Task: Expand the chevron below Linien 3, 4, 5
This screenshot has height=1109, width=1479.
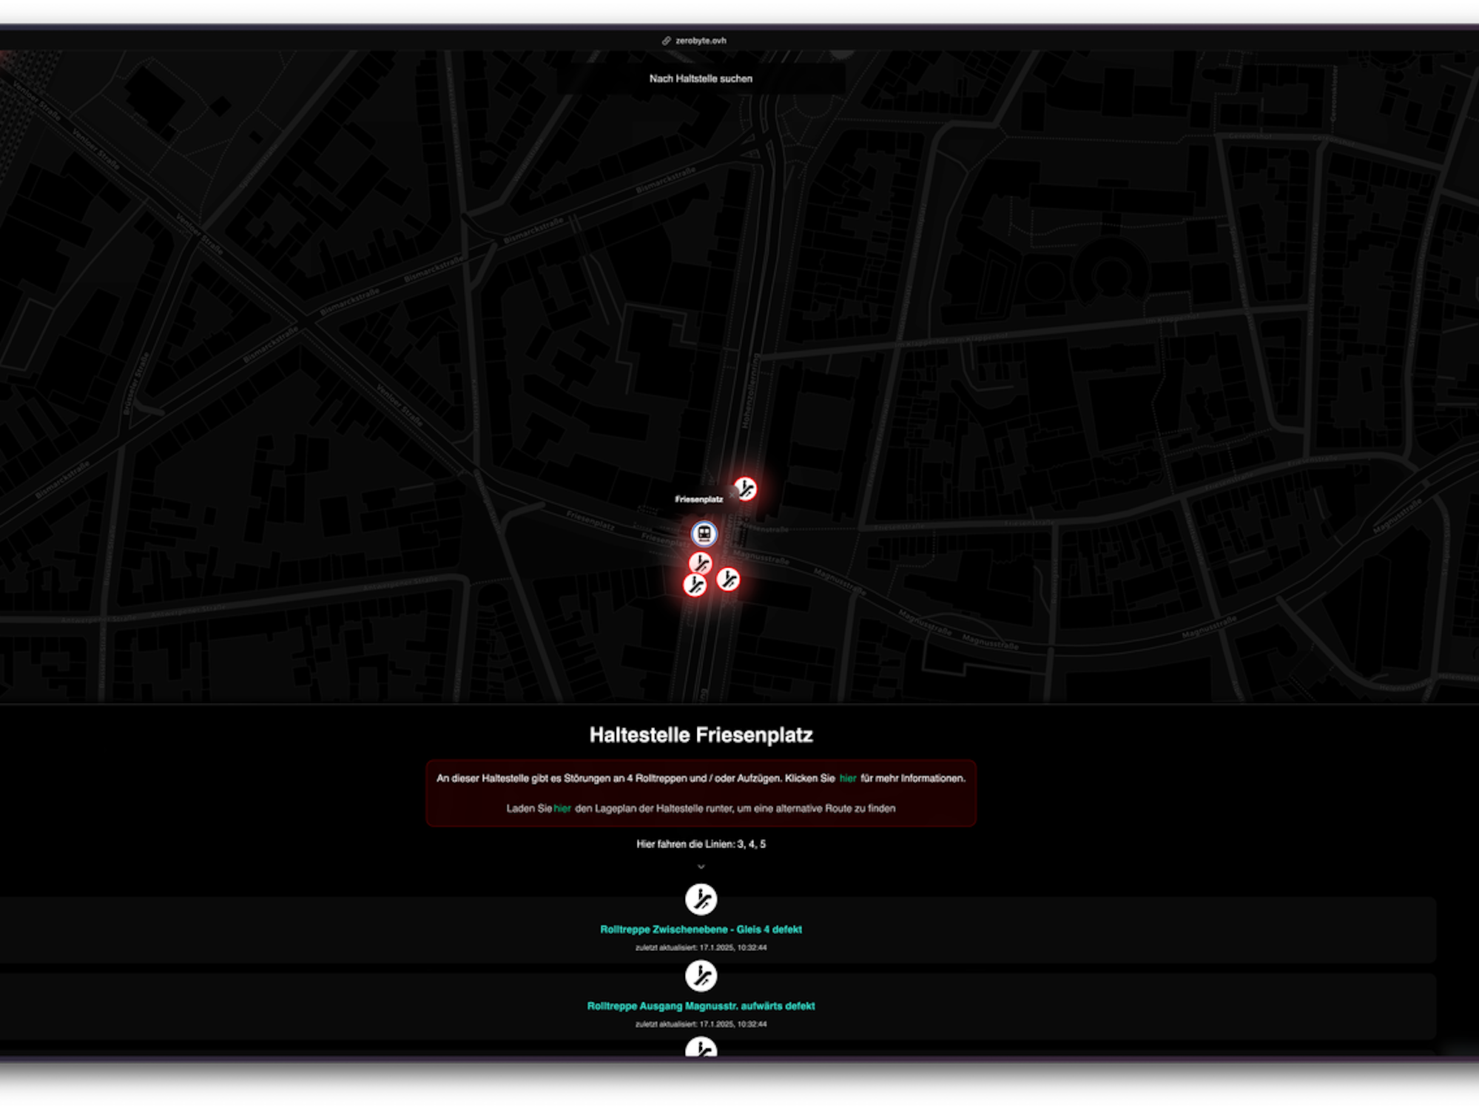Action: tap(701, 866)
